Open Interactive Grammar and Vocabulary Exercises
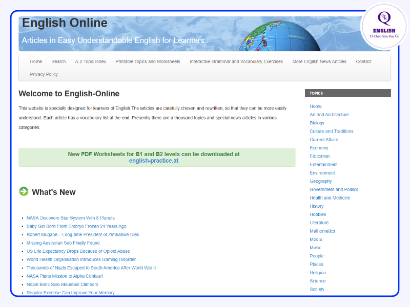Image resolution: width=410 pixels, height=307 pixels. (x=236, y=61)
